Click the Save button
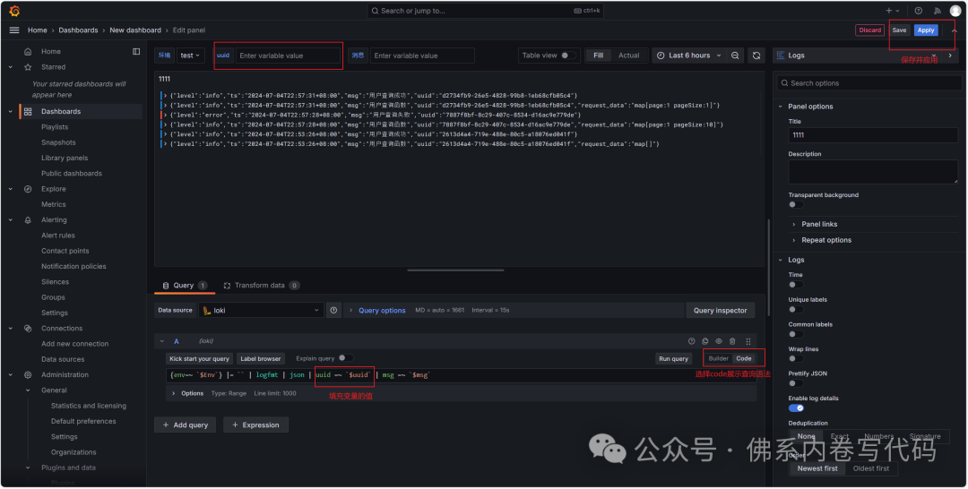Viewport: 968px width, 489px height. [900, 30]
